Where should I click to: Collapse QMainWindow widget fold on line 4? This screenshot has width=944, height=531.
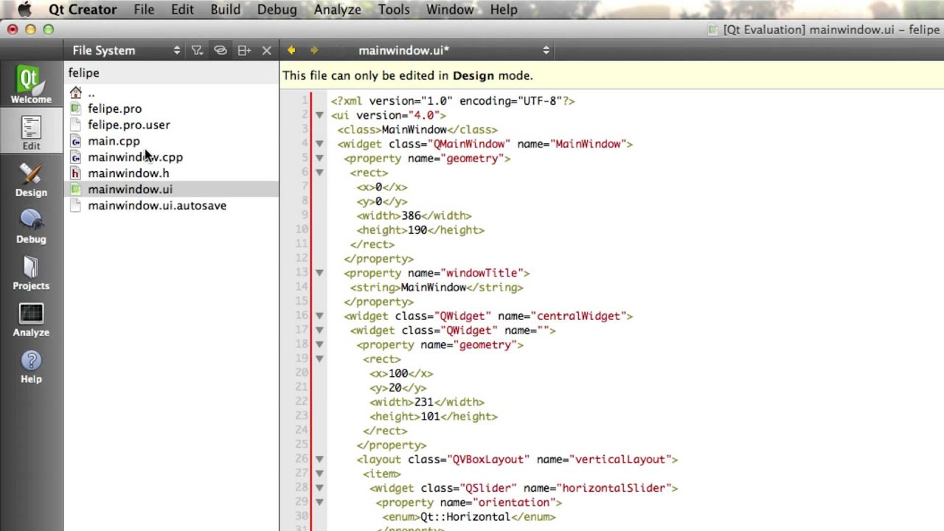click(x=319, y=144)
